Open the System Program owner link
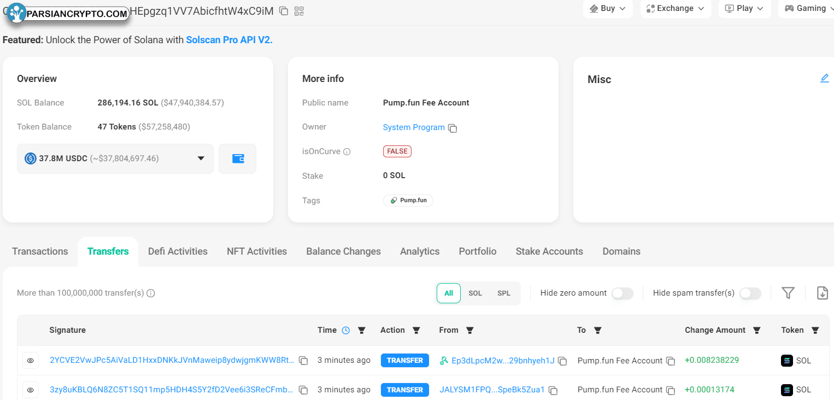The image size is (834, 400). pos(414,127)
